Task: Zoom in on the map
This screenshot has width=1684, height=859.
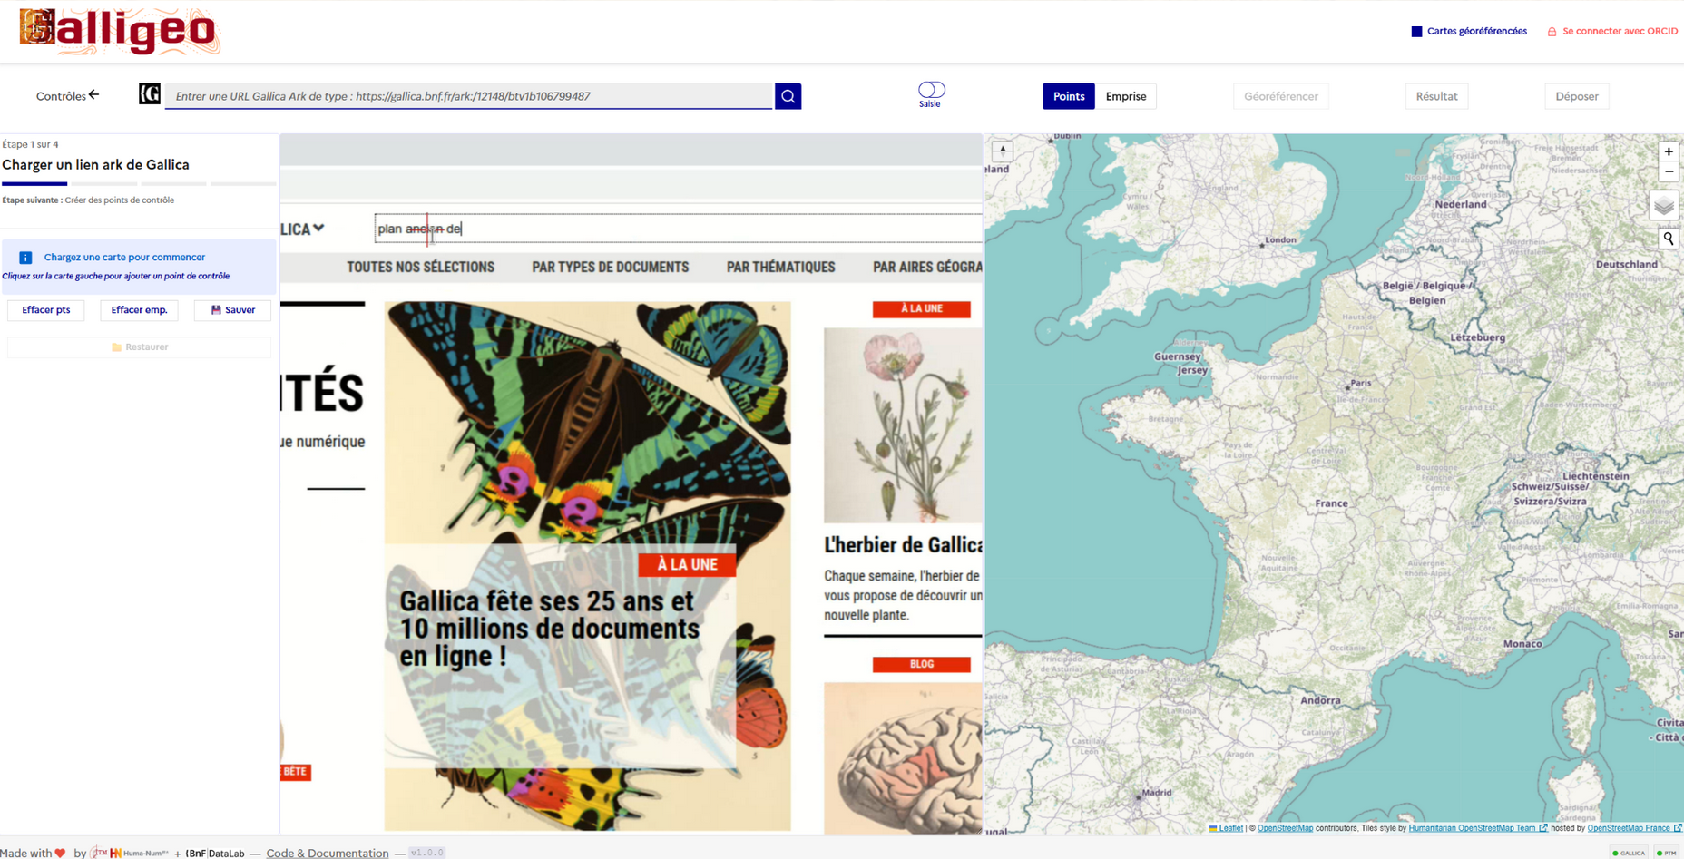Action: coord(1669,152)
